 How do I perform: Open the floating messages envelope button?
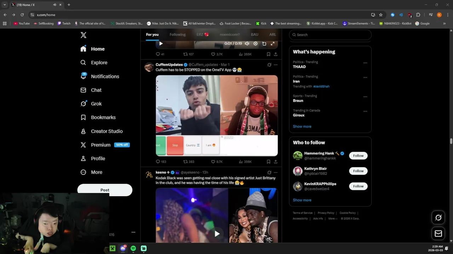coord(438,234)
